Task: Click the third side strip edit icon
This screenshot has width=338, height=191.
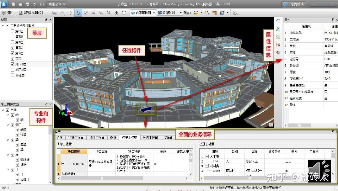Action: (278, 37)
